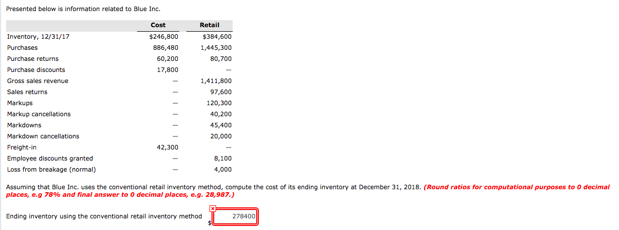Click the 'Presented below is information' heading text
The width and height of the screenshot is (619, 230).
coord(83,9)
